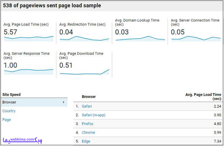The width and height of the screenshot is (224, 146).
Task: Click Firefox's 4.80 load time cell
Action: click(218, 124)
